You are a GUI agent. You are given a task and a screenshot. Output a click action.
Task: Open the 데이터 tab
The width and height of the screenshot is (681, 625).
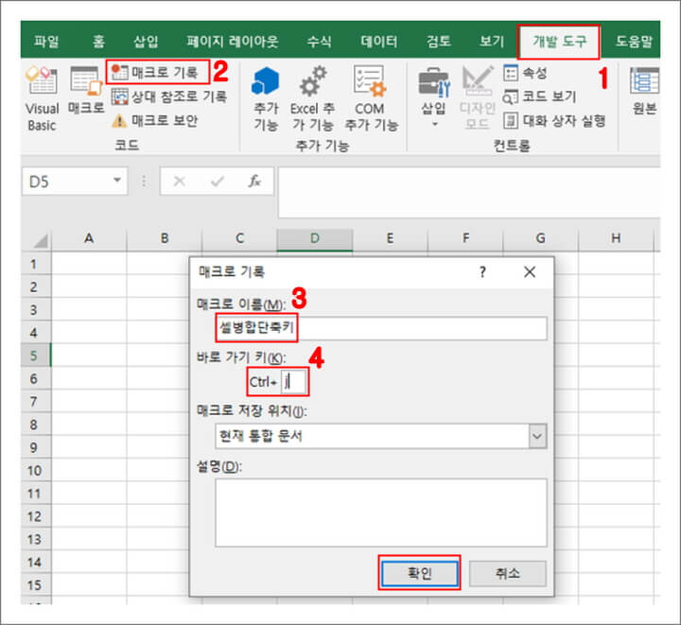click(378, 42)
